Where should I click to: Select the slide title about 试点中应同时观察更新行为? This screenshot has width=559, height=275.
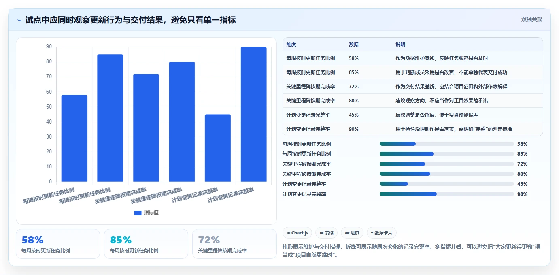pos(130,20)
